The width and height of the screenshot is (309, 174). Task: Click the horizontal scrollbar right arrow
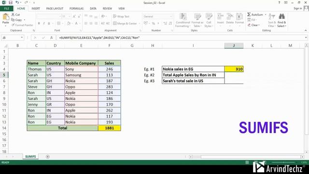point(303,157)
